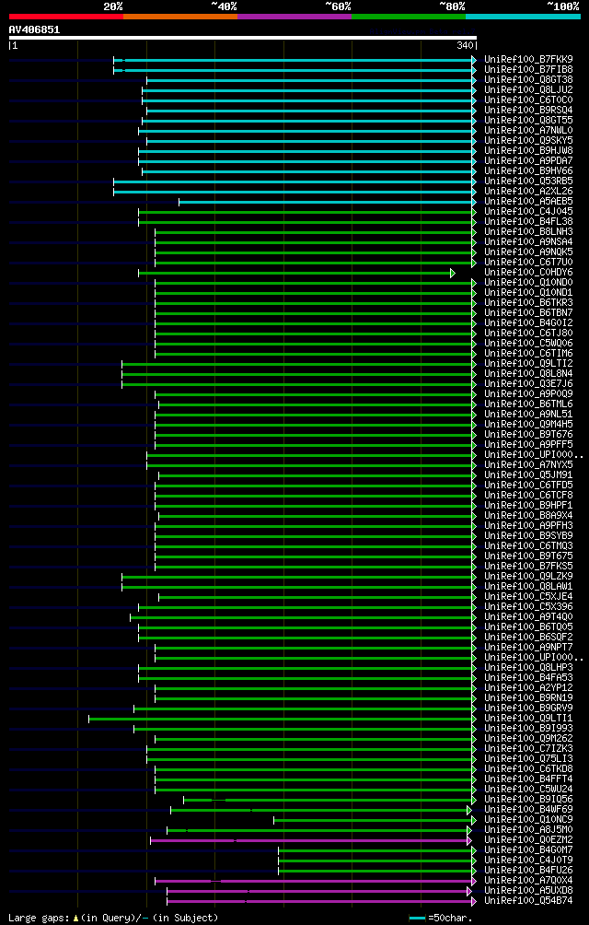Open the UniRef100_B7FIB8 hit label
The image size is (589, 925).
pyautogui.click(x=528, y=70)
